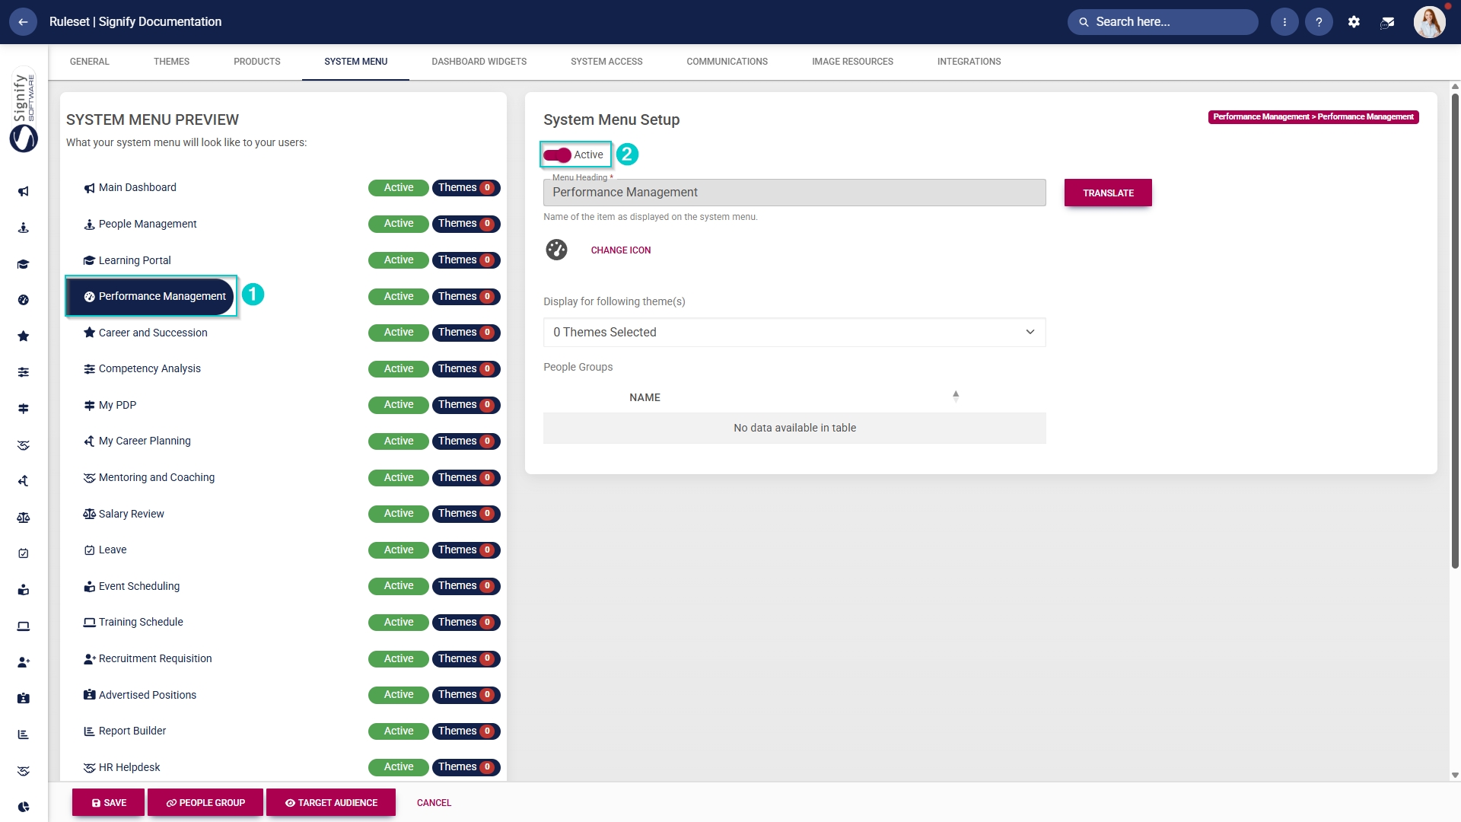This screenshot has width=1461, height=822.
Task: Toggle Active badge for Salary Review
Action: (x=399, y=514)
